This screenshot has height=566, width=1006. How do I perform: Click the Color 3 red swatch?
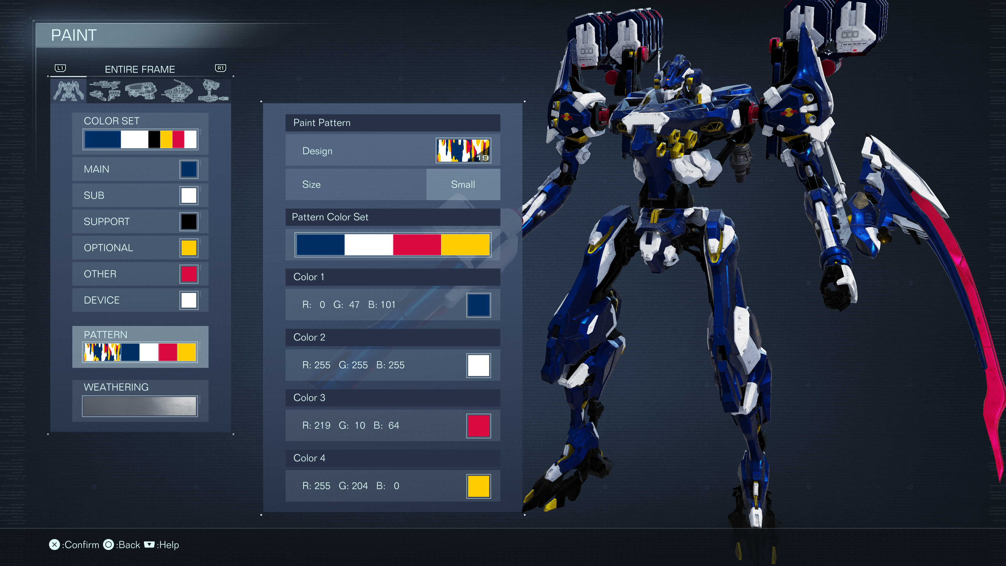478,425
